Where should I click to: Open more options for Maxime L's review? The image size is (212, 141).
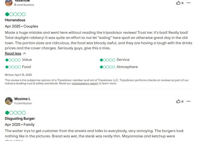[x=188, y=101]
